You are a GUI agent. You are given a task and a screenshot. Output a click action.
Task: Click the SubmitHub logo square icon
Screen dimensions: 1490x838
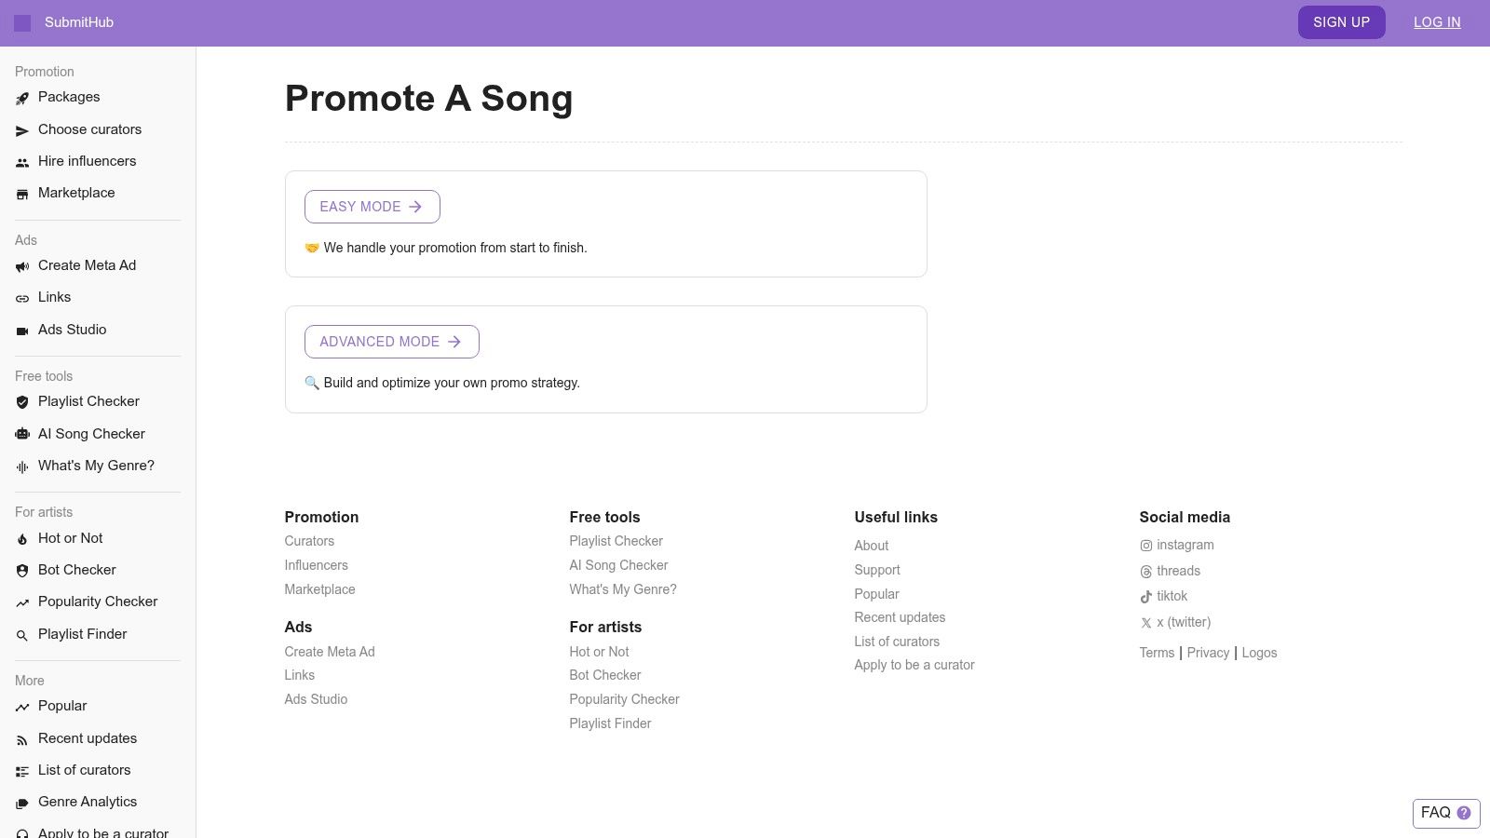[22, 23]
